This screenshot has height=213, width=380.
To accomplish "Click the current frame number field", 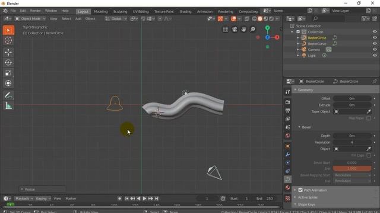I will pyautogui.click(x=207, y=199).
